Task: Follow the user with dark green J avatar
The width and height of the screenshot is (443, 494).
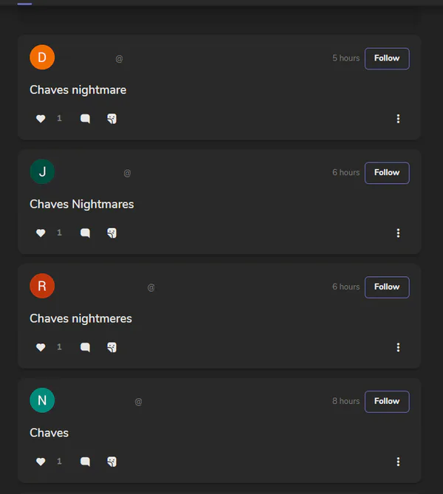Action: pos(387,173)
